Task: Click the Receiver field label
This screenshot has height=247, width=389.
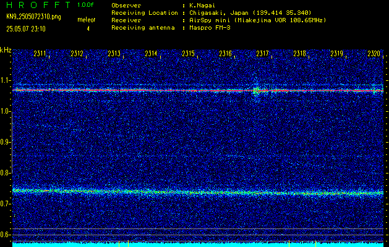Action: click(x=126, y=20)
